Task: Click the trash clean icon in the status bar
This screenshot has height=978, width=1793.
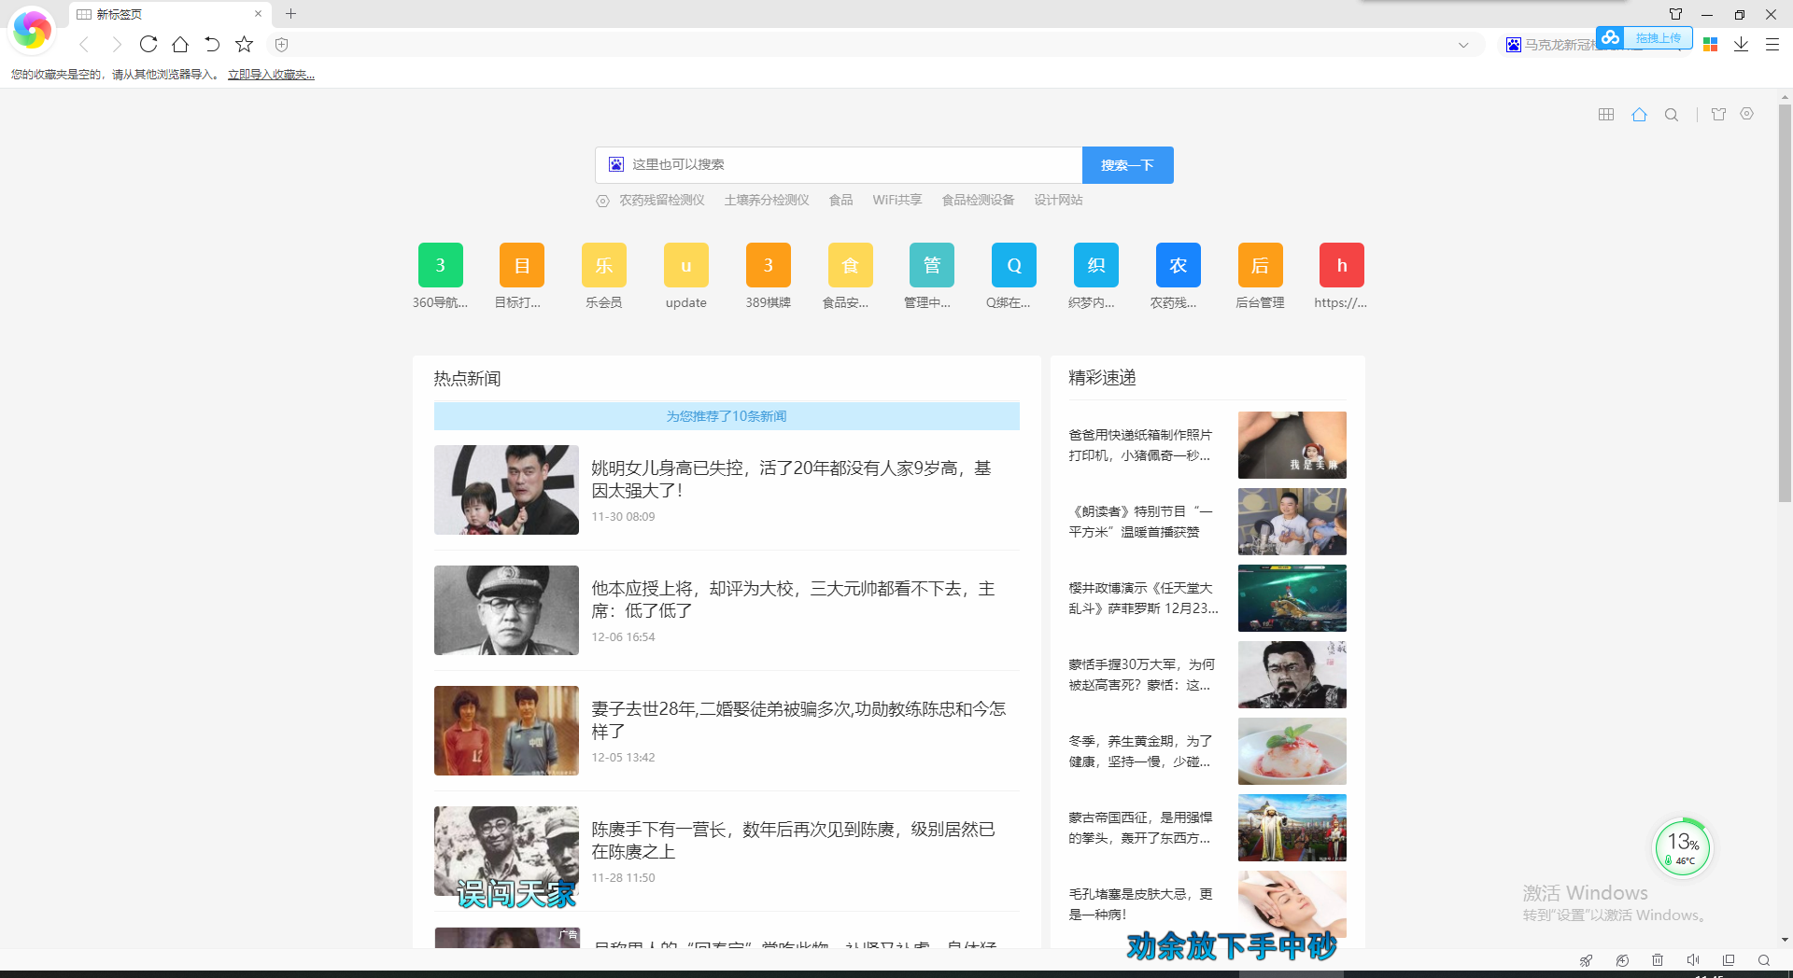Action: tap(1658, 960)
